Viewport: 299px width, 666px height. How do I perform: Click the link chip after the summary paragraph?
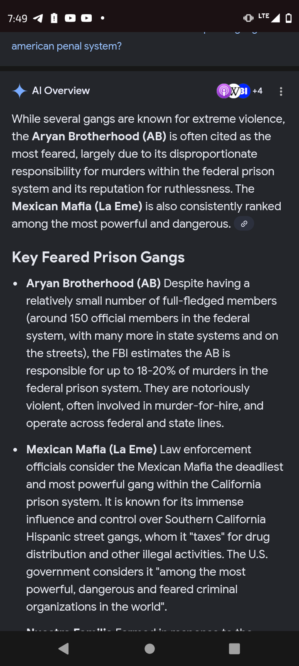pos(244,224)
